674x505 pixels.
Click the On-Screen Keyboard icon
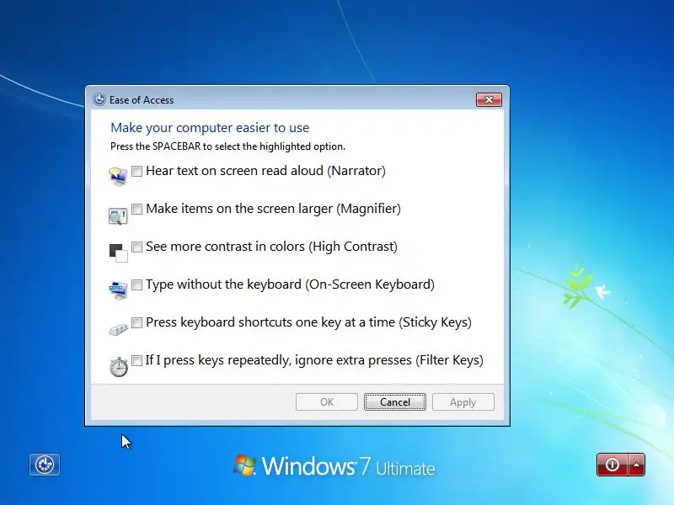pos(118,290)
